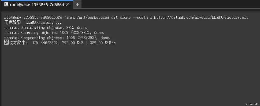Click the doit watermark at the bottom right

point(251,104)
